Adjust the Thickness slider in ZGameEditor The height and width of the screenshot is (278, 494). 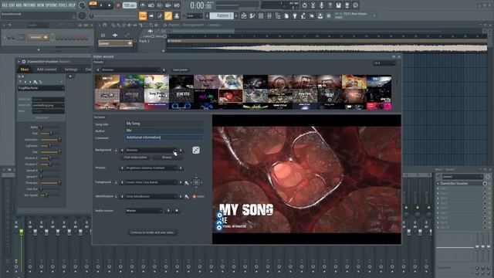(50, 183)
